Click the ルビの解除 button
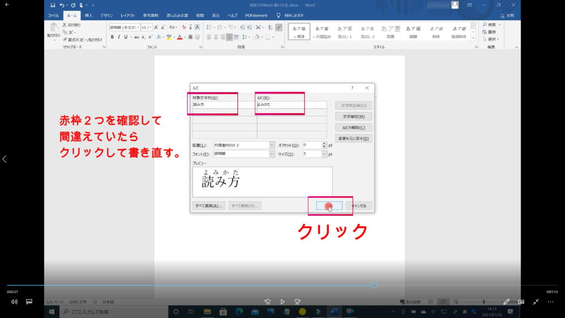Viewport: 565px width, 318px height. [354, 128]
